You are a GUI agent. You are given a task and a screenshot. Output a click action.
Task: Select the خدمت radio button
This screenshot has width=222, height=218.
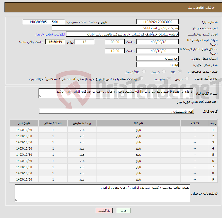(164, 72)
